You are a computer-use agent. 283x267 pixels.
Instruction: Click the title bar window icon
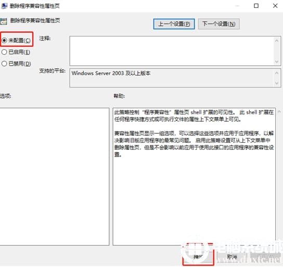point(4,6)
